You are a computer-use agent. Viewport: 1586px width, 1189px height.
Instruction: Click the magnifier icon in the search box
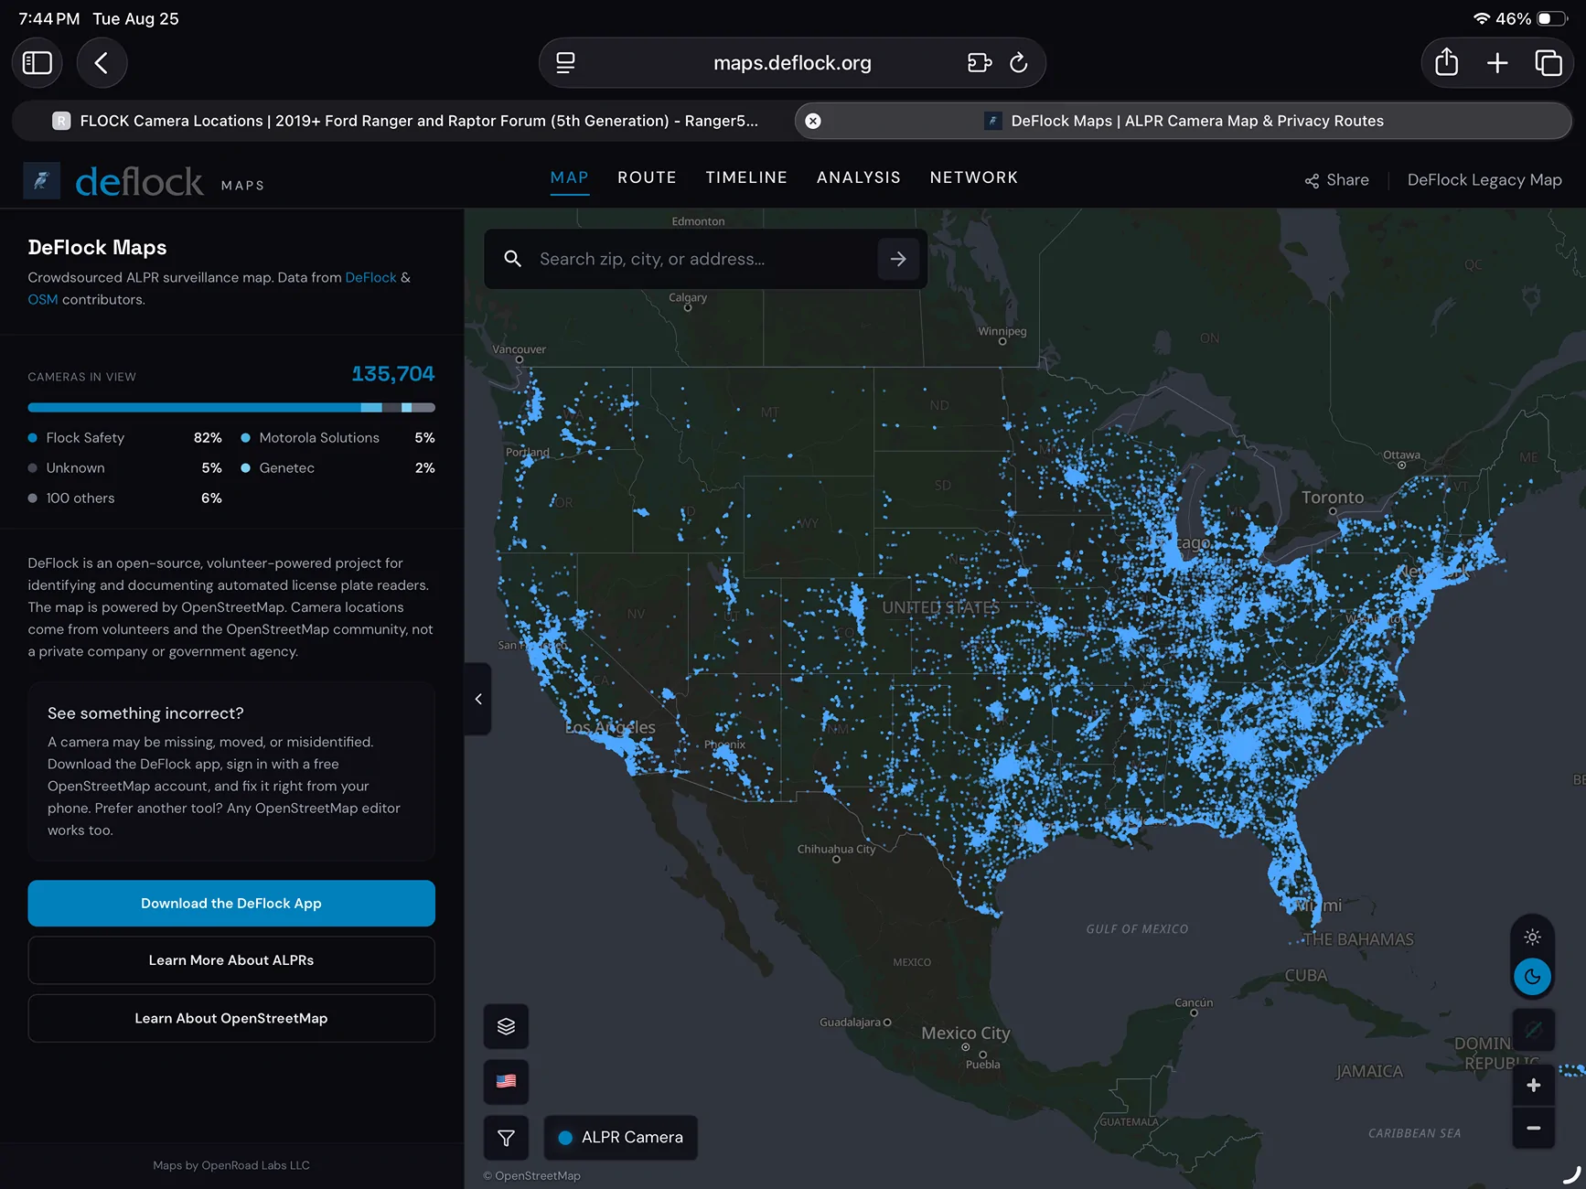point(513,259)
